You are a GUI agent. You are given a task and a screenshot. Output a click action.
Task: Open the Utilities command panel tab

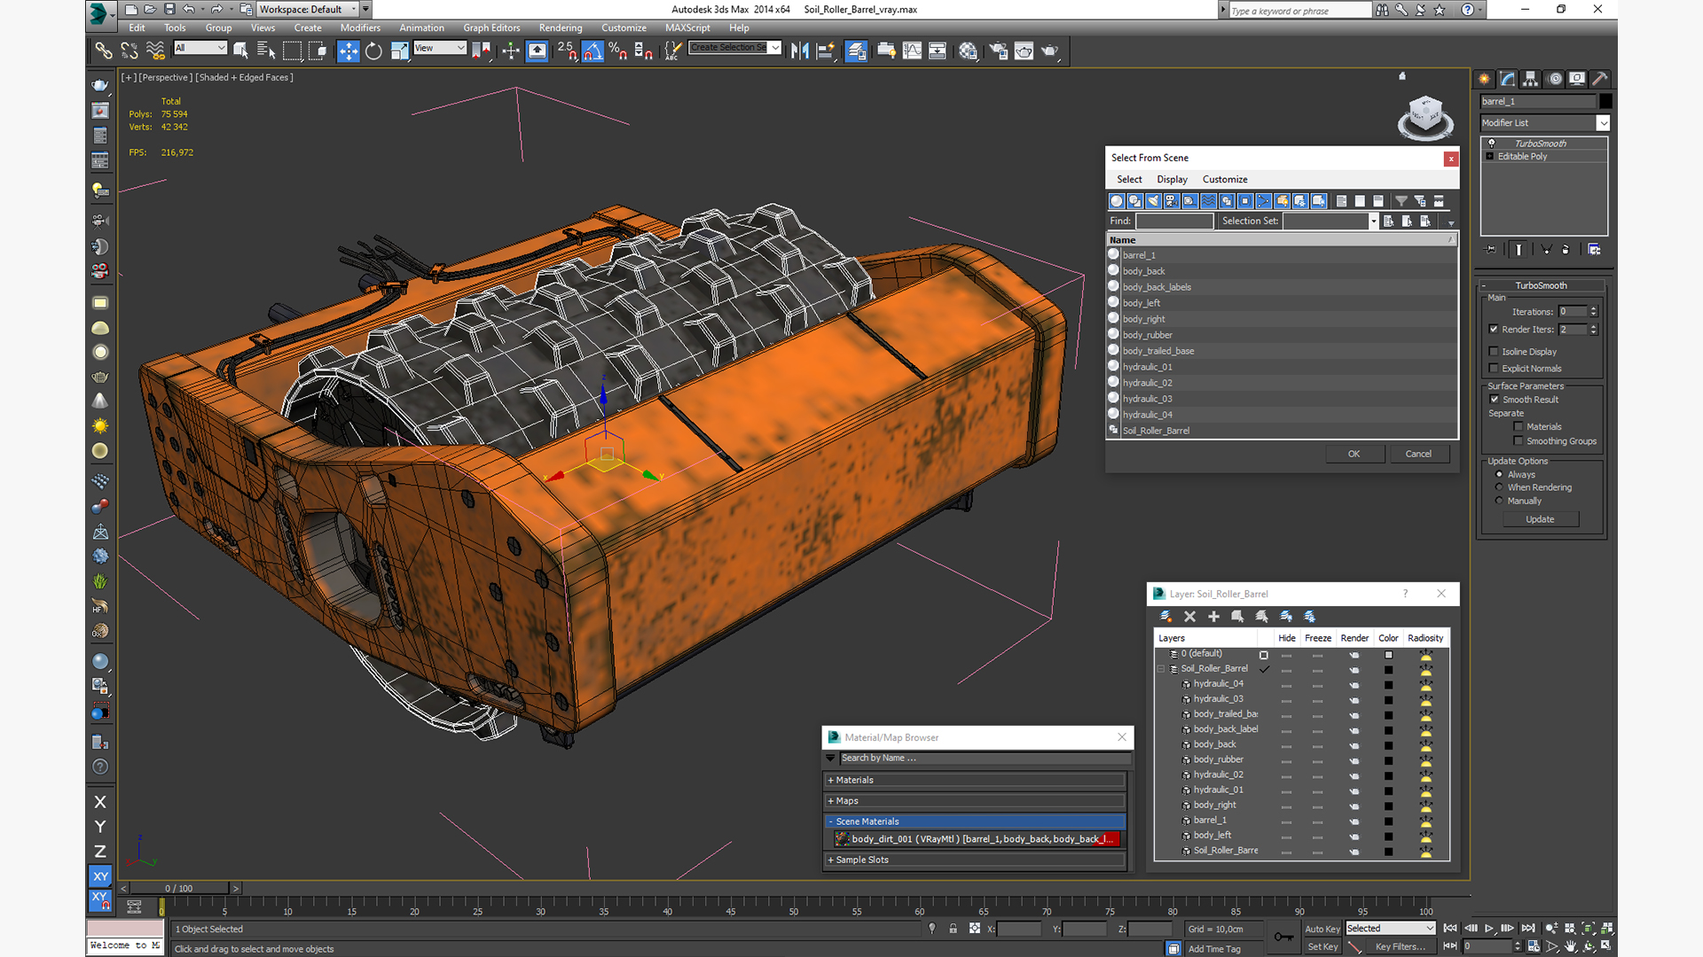tap(1600, 79)
